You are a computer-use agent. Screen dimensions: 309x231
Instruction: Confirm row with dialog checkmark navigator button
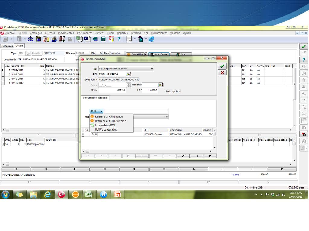tap(183, 156)
